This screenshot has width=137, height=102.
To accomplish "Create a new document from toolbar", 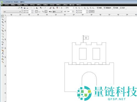I will [19, 8].
